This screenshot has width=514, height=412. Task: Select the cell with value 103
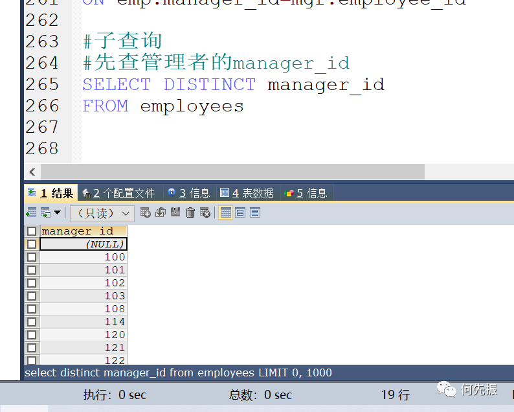84,296
